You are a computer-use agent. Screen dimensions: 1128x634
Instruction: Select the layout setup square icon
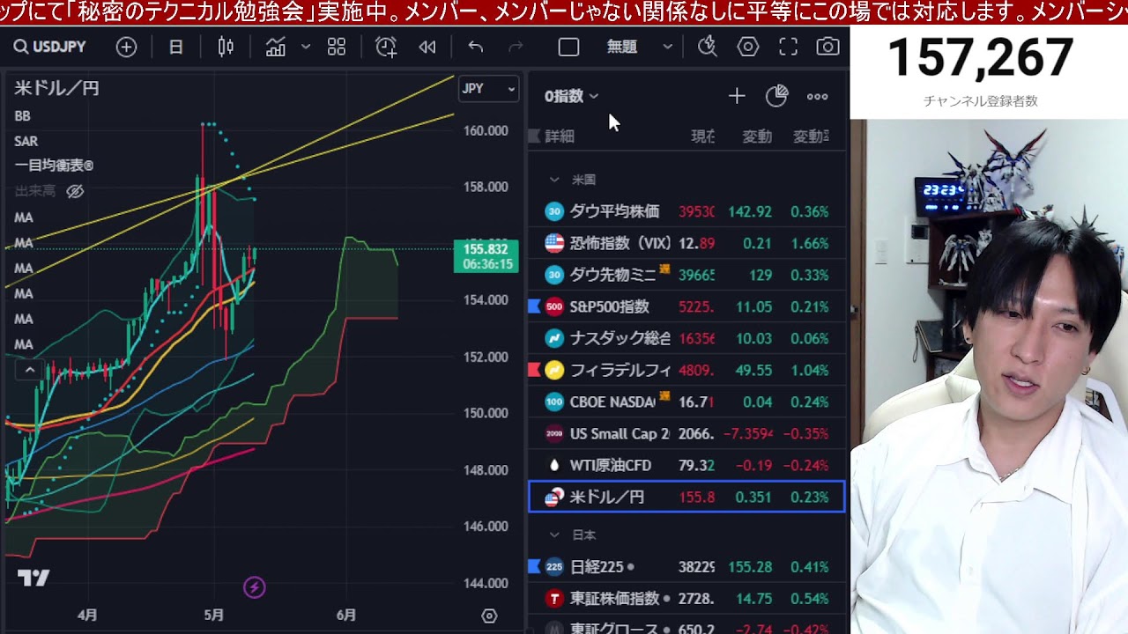(x=568, y=48)
